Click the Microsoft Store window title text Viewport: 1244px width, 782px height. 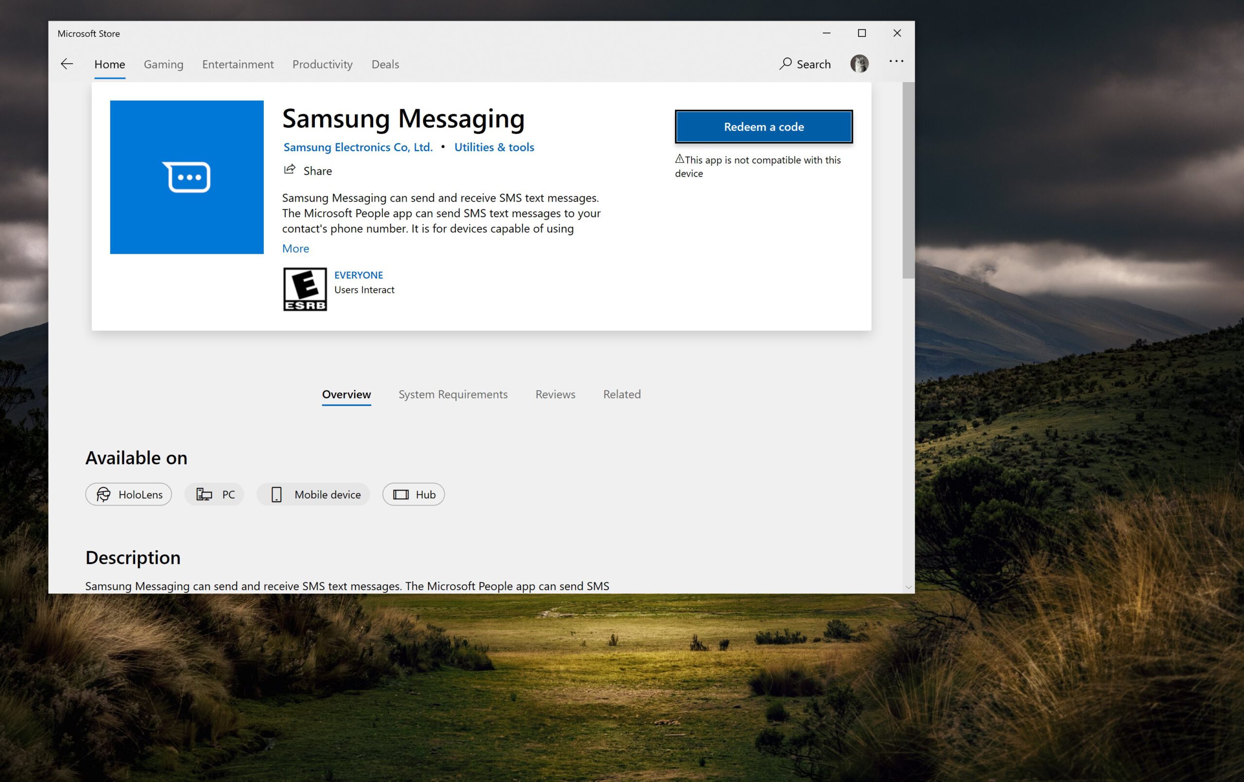[89, 34]
